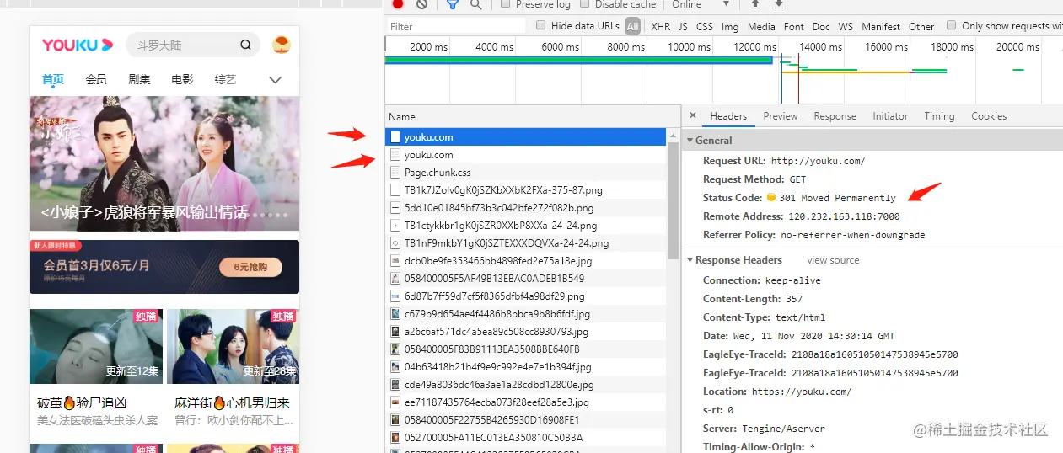Click thumbnail icon beside dcb0be9fe353466bb4898fed2e75a18e.jpg

395,261
